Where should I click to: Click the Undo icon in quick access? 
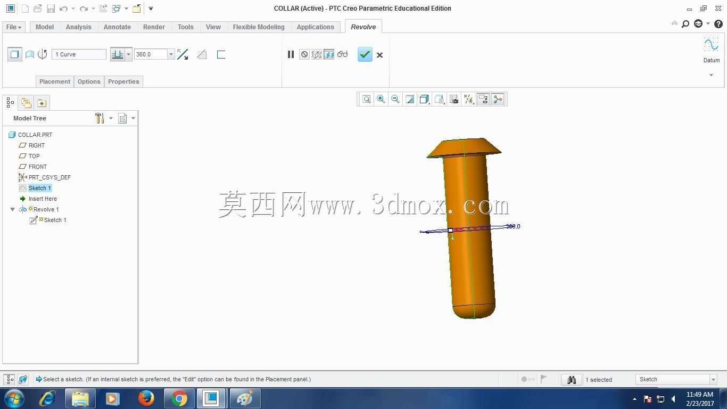[63, 9]
